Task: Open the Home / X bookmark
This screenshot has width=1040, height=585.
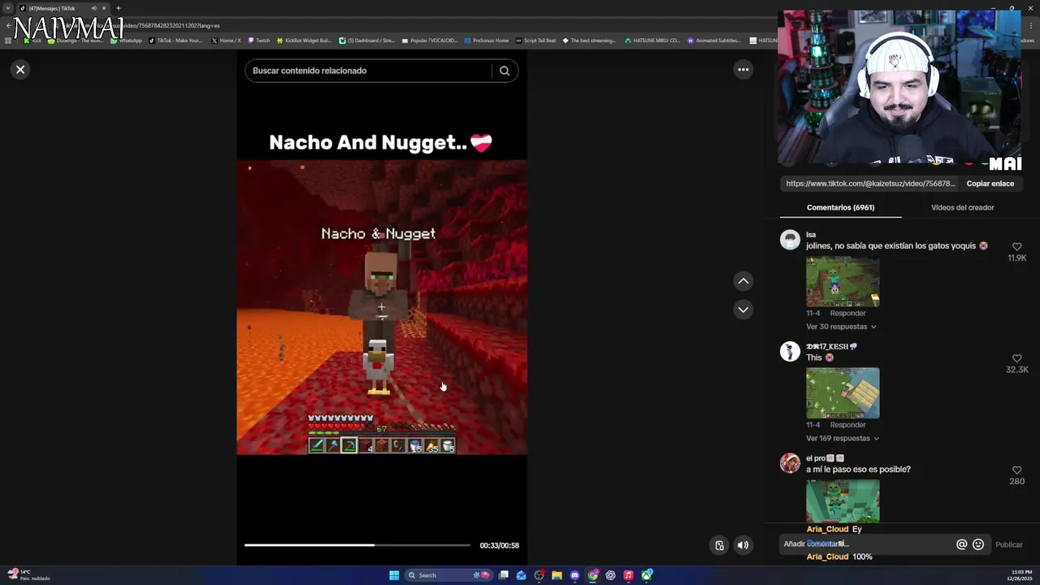Action: [x=226, y=41]
